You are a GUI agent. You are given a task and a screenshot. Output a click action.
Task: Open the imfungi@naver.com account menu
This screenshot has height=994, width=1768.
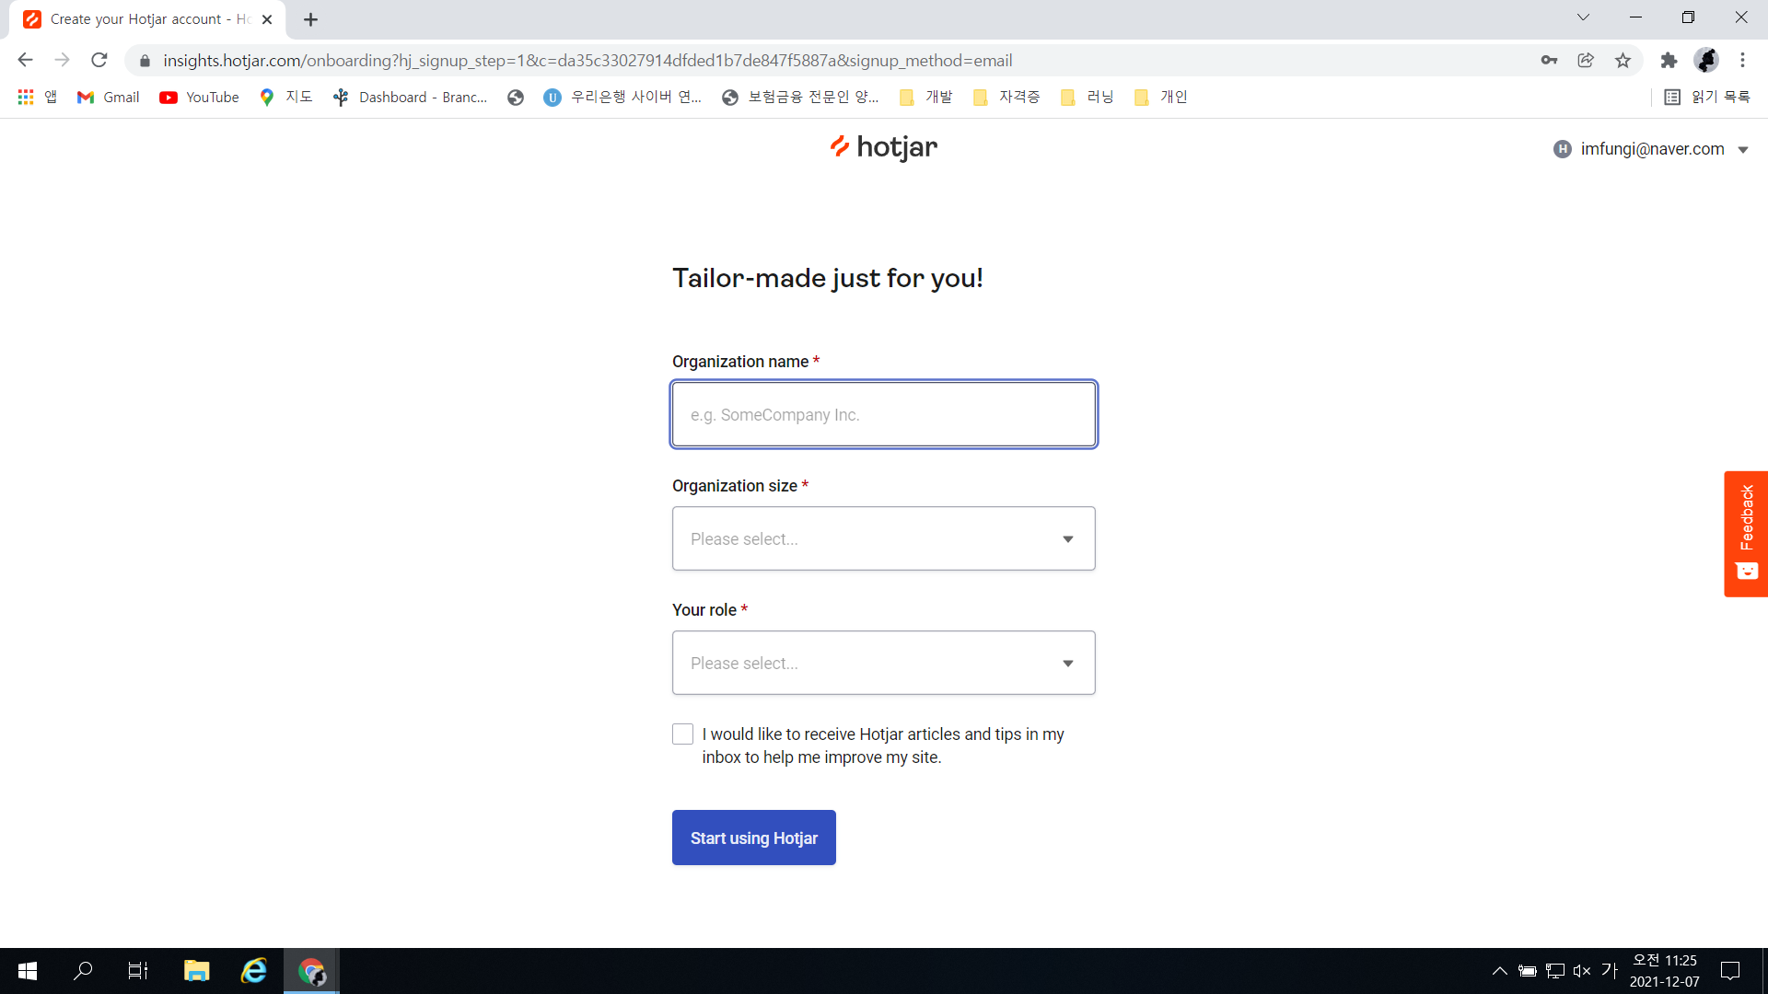click(x=1651, y=149)
